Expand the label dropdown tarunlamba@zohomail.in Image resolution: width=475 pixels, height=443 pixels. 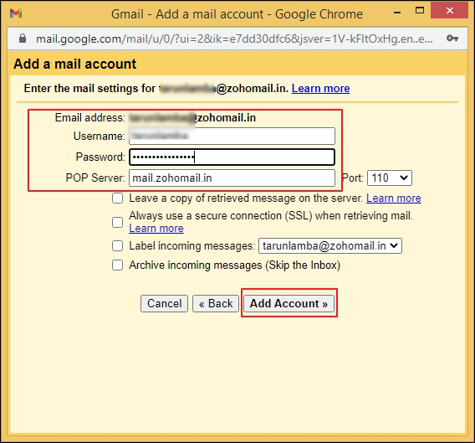click(x=330, y=245)
